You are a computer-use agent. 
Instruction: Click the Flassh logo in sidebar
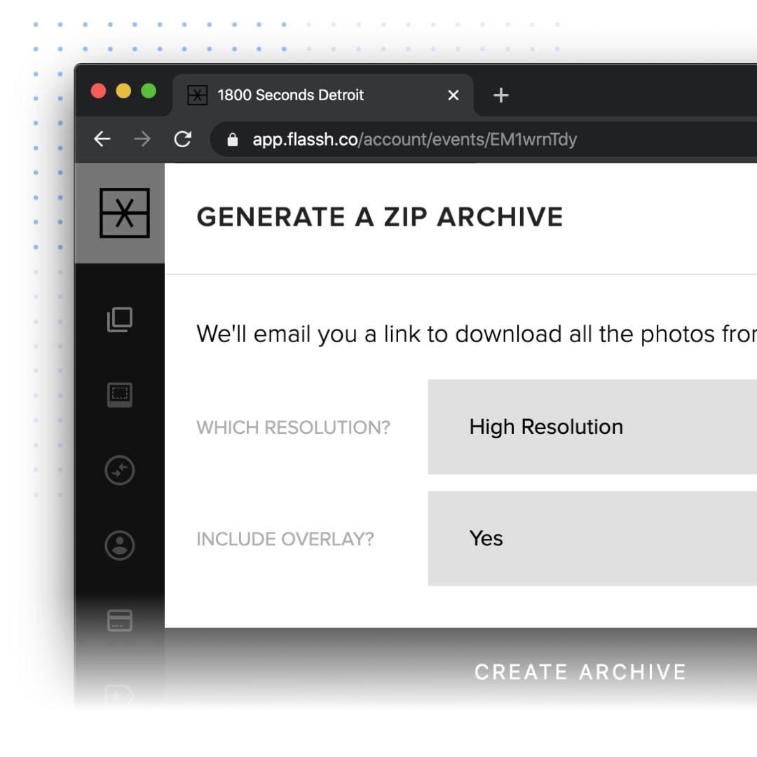pos(125,213)
